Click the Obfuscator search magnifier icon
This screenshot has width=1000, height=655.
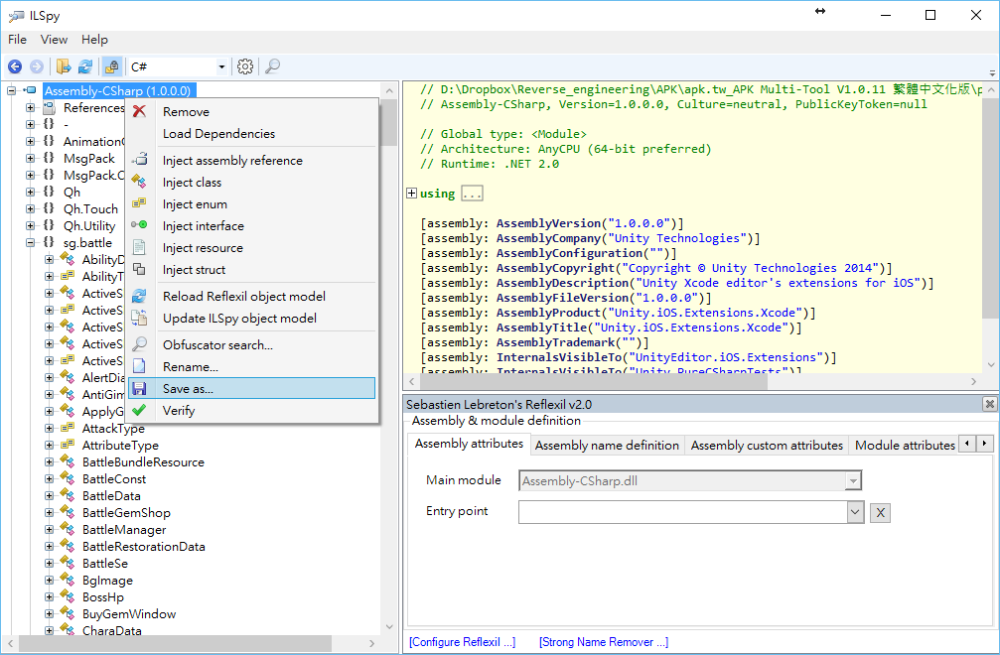click(139, 344)
